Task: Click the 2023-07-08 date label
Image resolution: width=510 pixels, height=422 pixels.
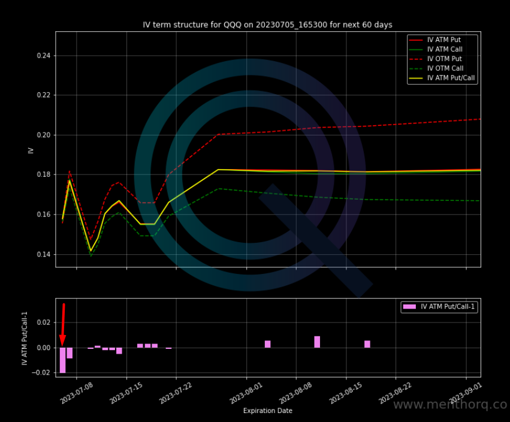Action: click(x=77, y=393)
